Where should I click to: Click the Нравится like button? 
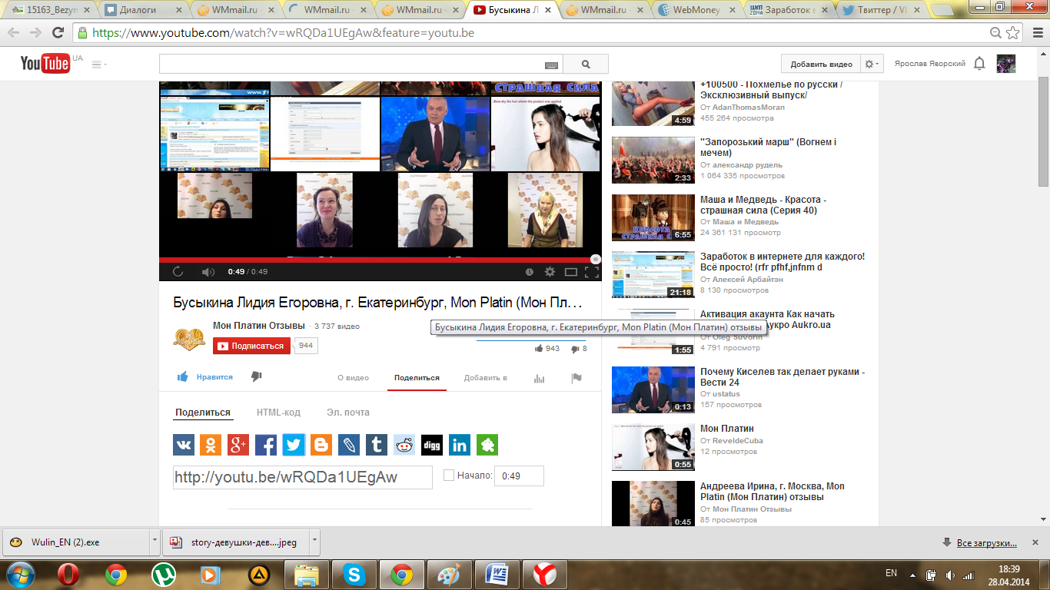pyautogui.click(x=205, y=377)
